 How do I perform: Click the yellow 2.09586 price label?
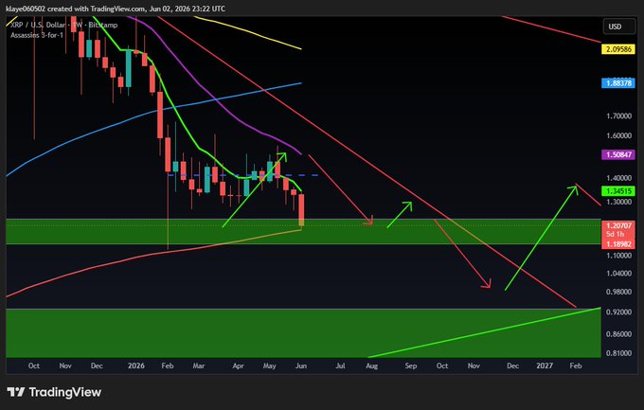618,49
